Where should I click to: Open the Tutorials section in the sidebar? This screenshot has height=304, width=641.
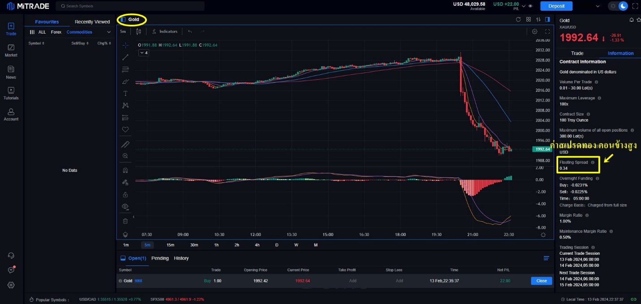pyautogui.click(x=11, y=94)
